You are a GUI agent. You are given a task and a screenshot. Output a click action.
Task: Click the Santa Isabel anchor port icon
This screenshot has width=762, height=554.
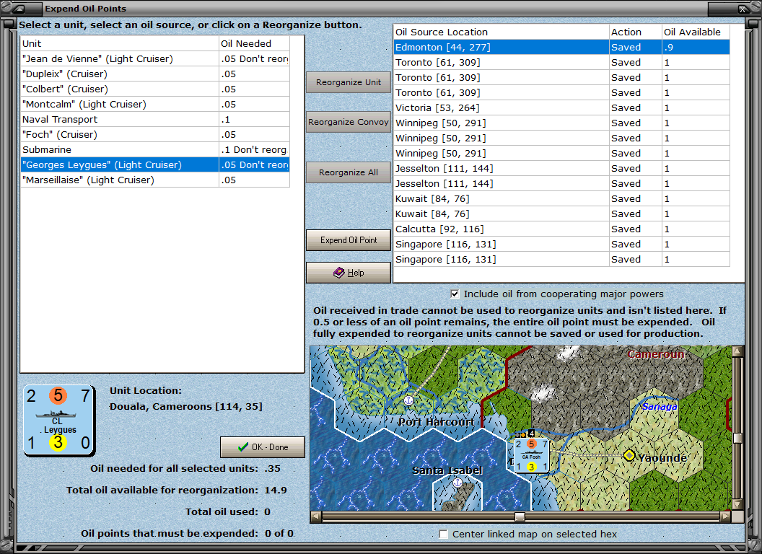pos(457,483)
